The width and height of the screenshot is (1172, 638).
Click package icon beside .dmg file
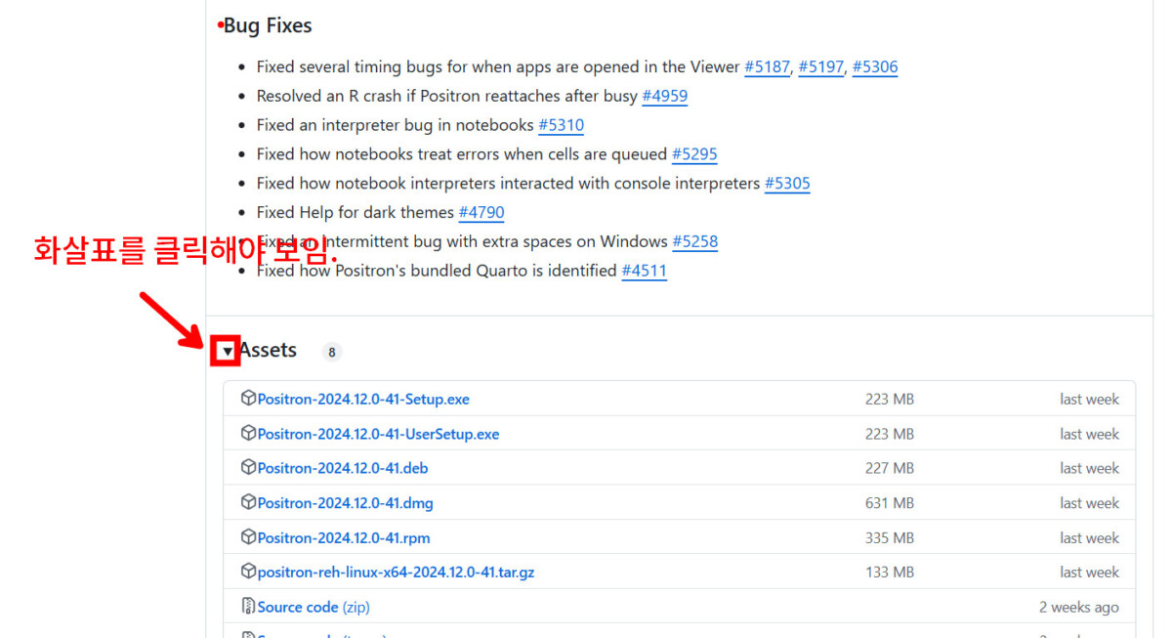point(248,502)
